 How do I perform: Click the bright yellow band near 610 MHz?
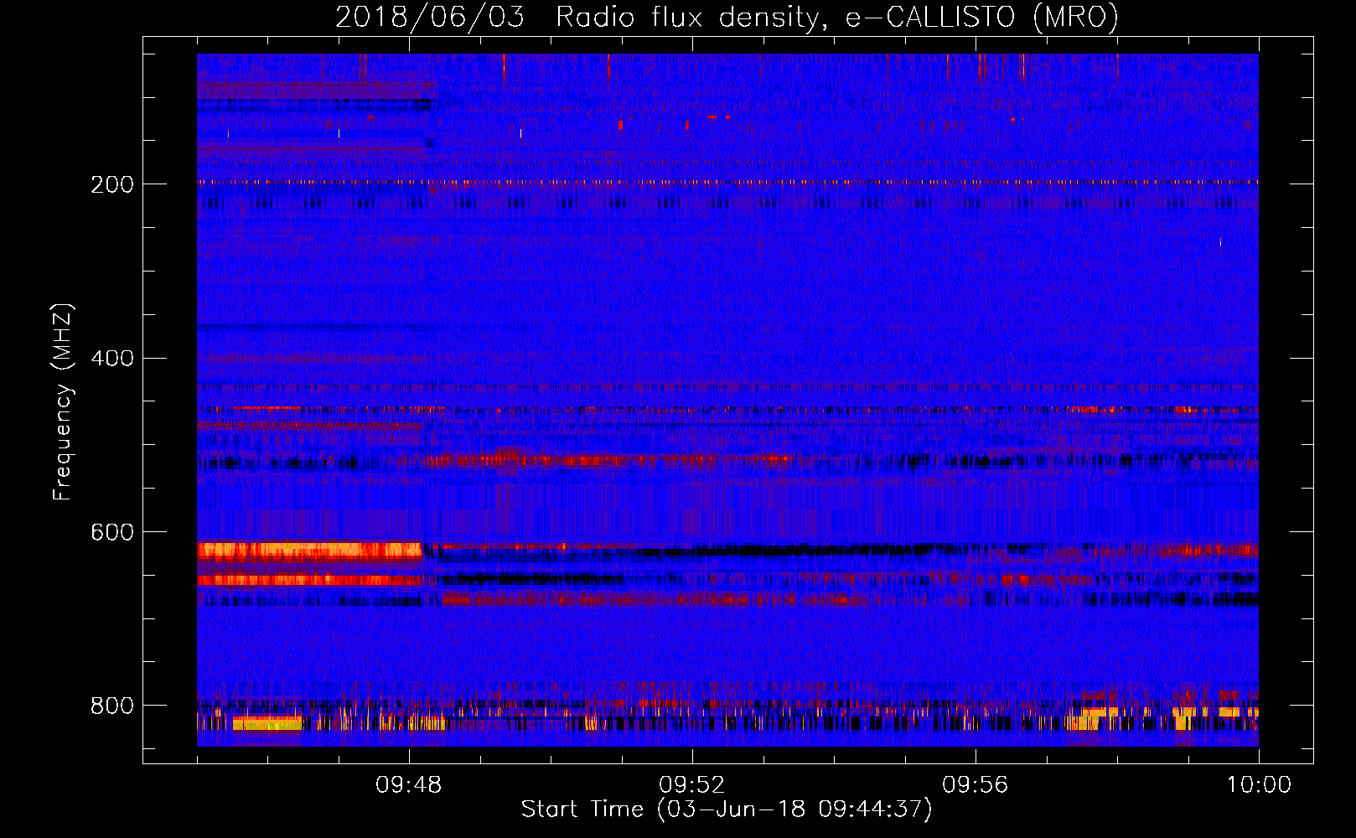pos(309,551)
